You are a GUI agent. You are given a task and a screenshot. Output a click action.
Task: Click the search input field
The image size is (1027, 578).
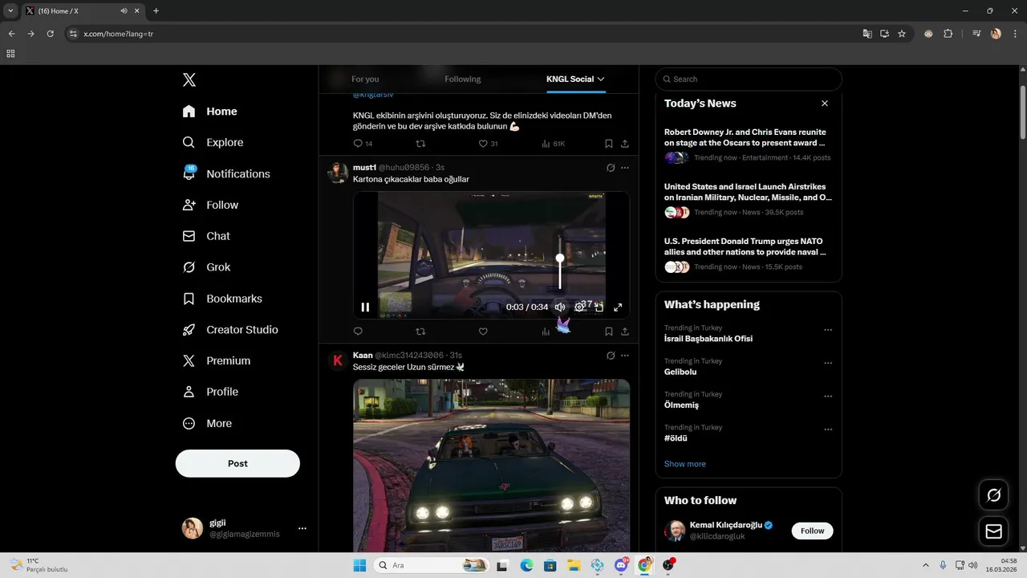pos(749,79)
